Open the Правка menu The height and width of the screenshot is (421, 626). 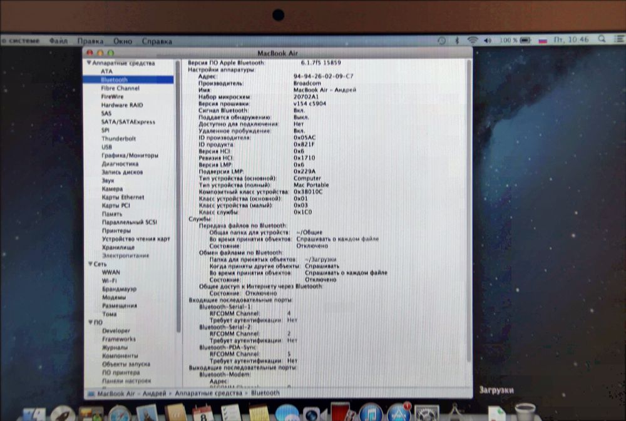[x=91, y=41]
